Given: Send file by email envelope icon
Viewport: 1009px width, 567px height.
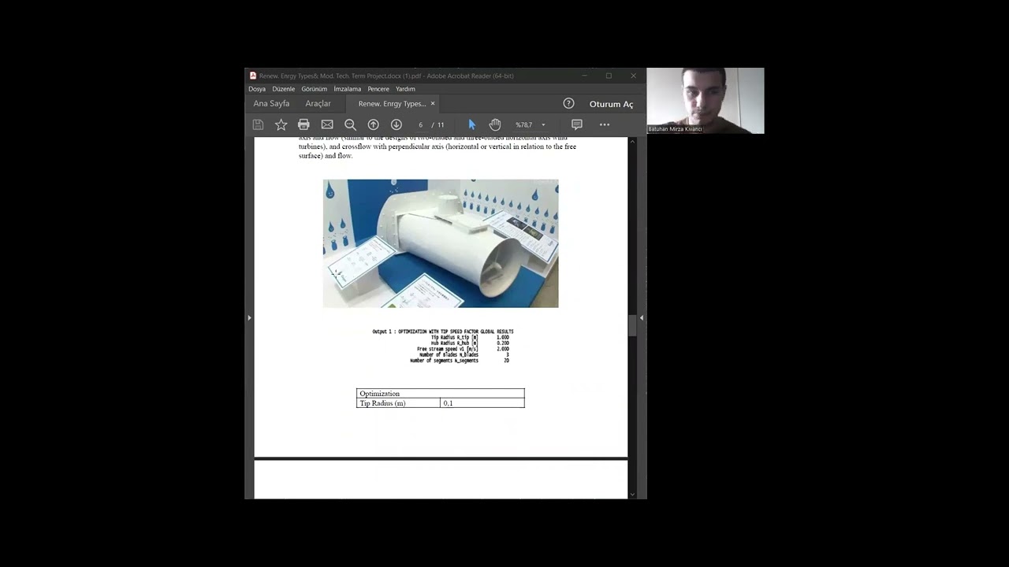Looking at the screenshot, I should [x=327, y=124].
